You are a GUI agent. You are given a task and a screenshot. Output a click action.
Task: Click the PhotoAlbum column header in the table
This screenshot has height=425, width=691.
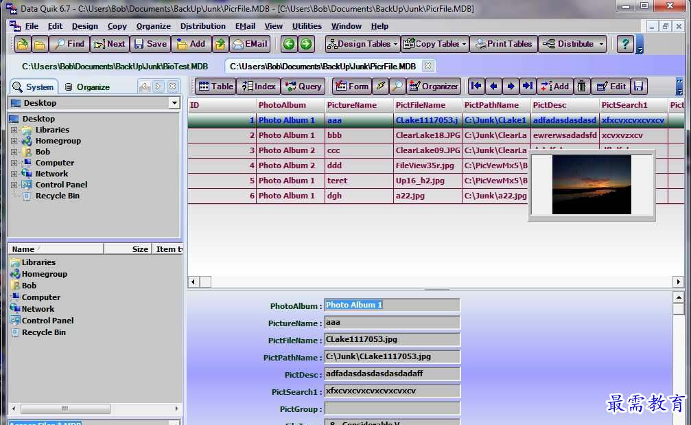coord(290,105)
